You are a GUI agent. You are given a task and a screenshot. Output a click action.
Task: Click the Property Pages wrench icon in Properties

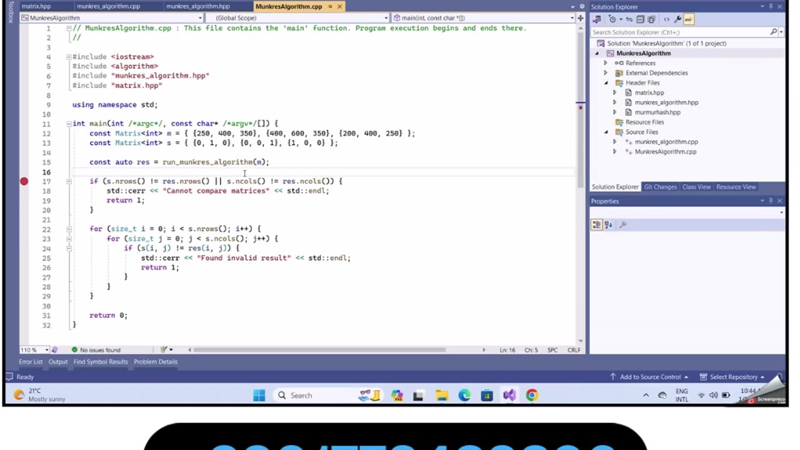click(x=622, y=225)
